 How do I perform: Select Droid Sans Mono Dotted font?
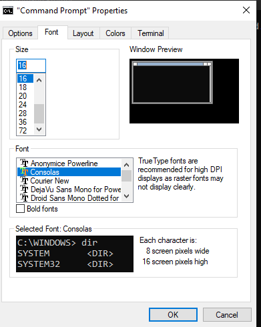coord(69,198)
